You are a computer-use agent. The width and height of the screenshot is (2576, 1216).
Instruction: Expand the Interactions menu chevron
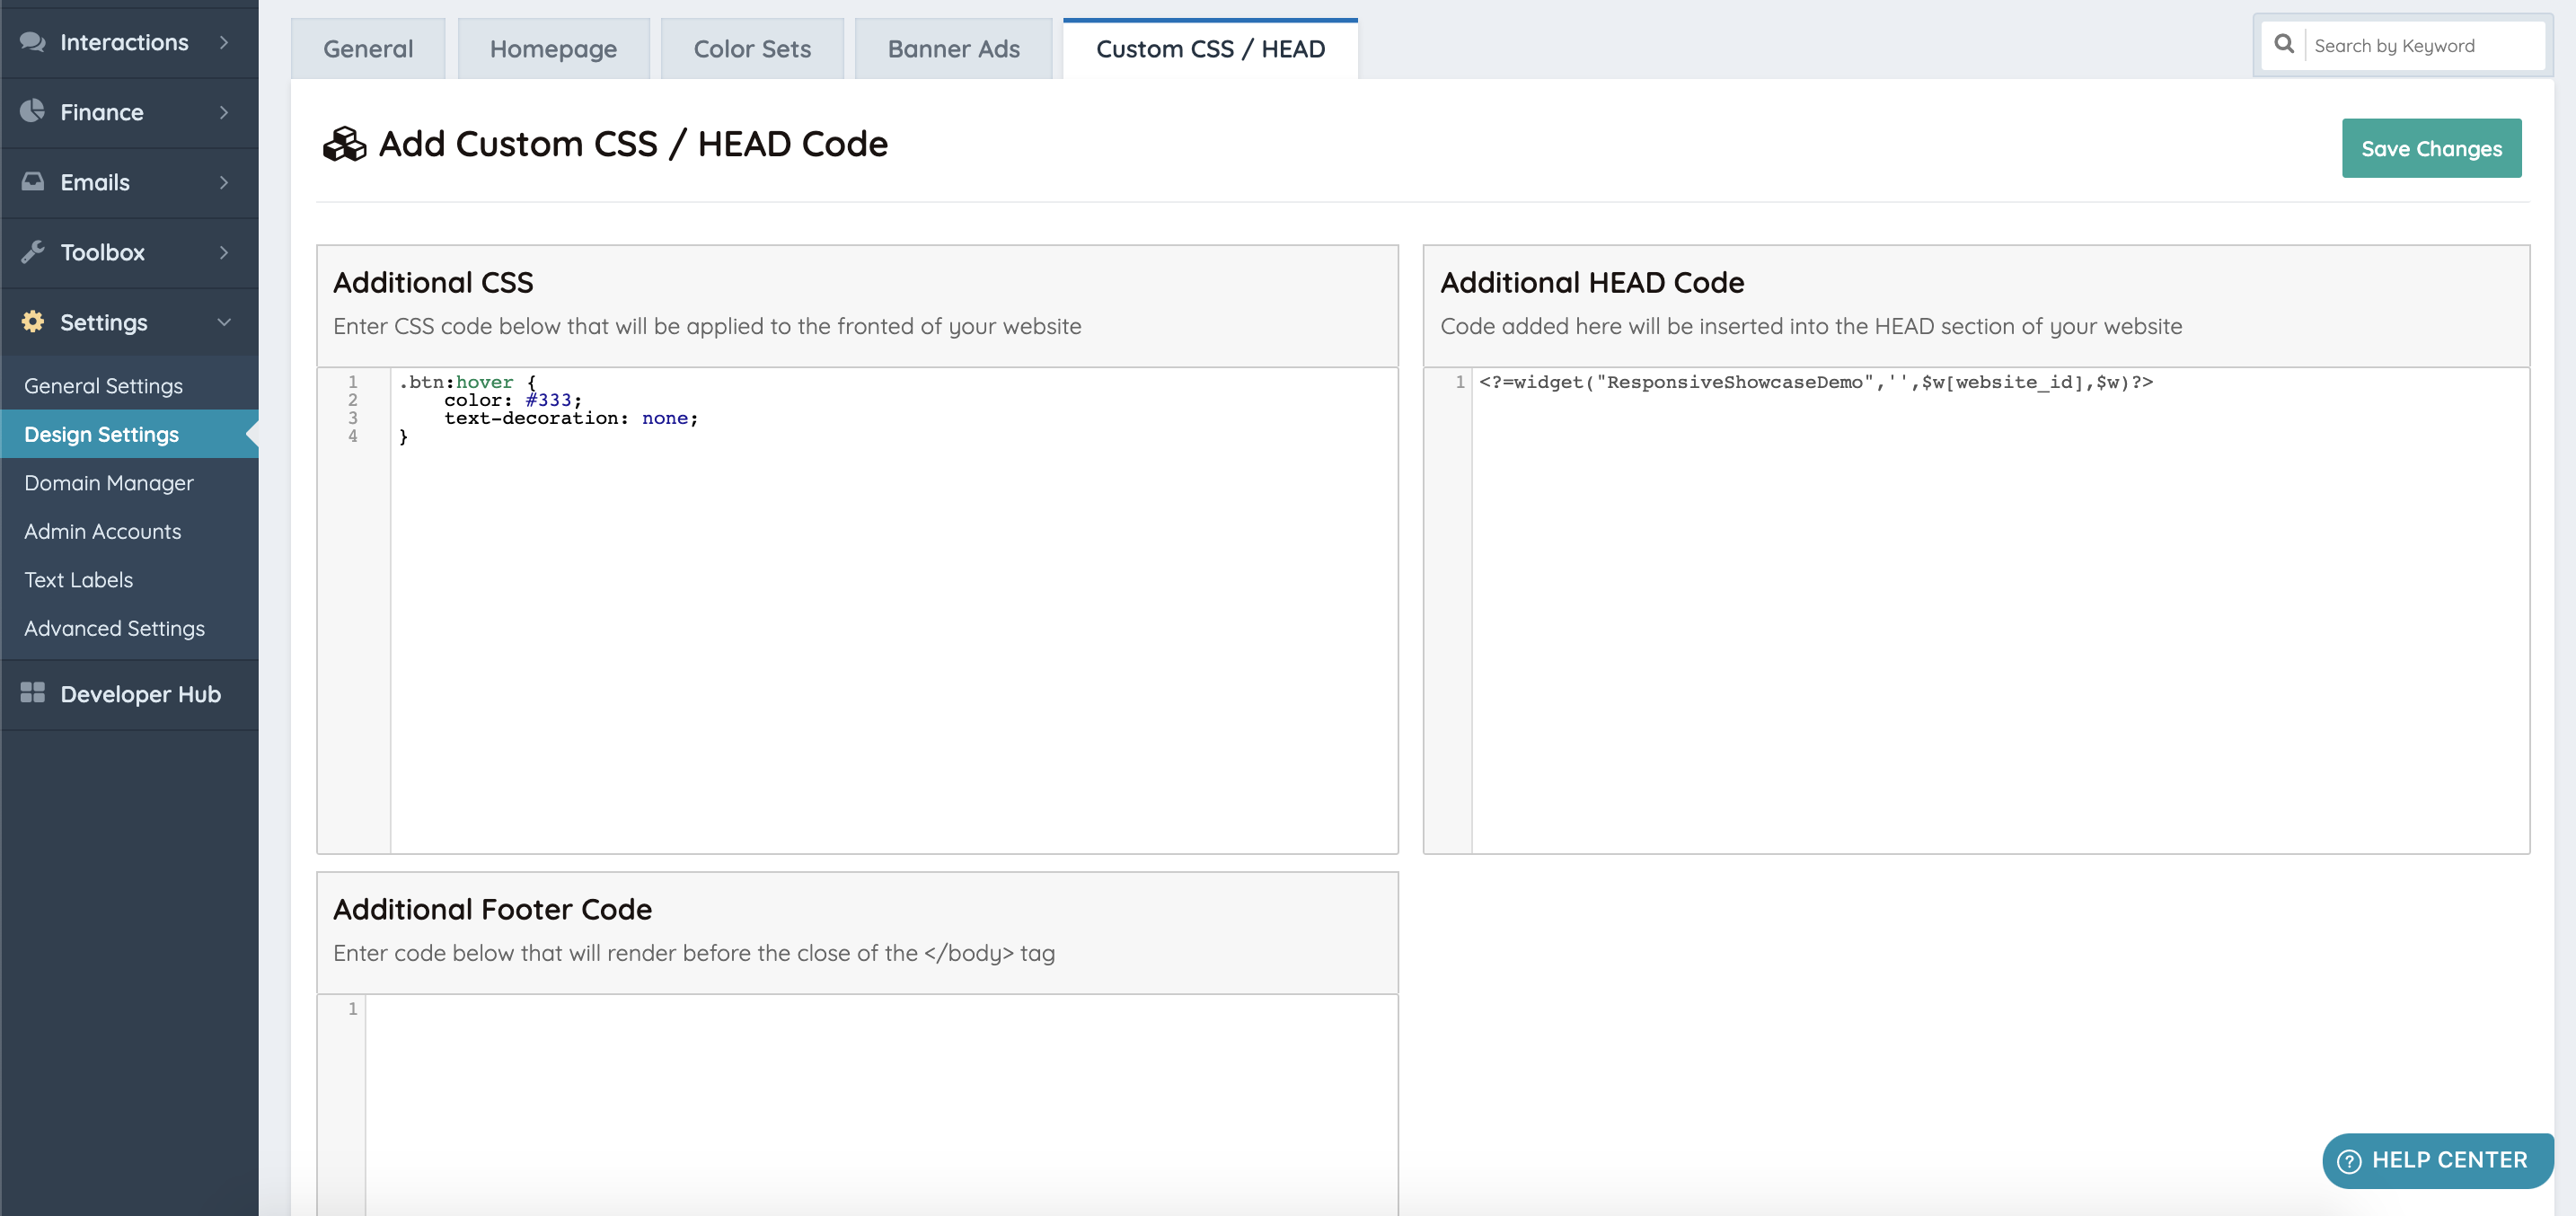[224, 42]
